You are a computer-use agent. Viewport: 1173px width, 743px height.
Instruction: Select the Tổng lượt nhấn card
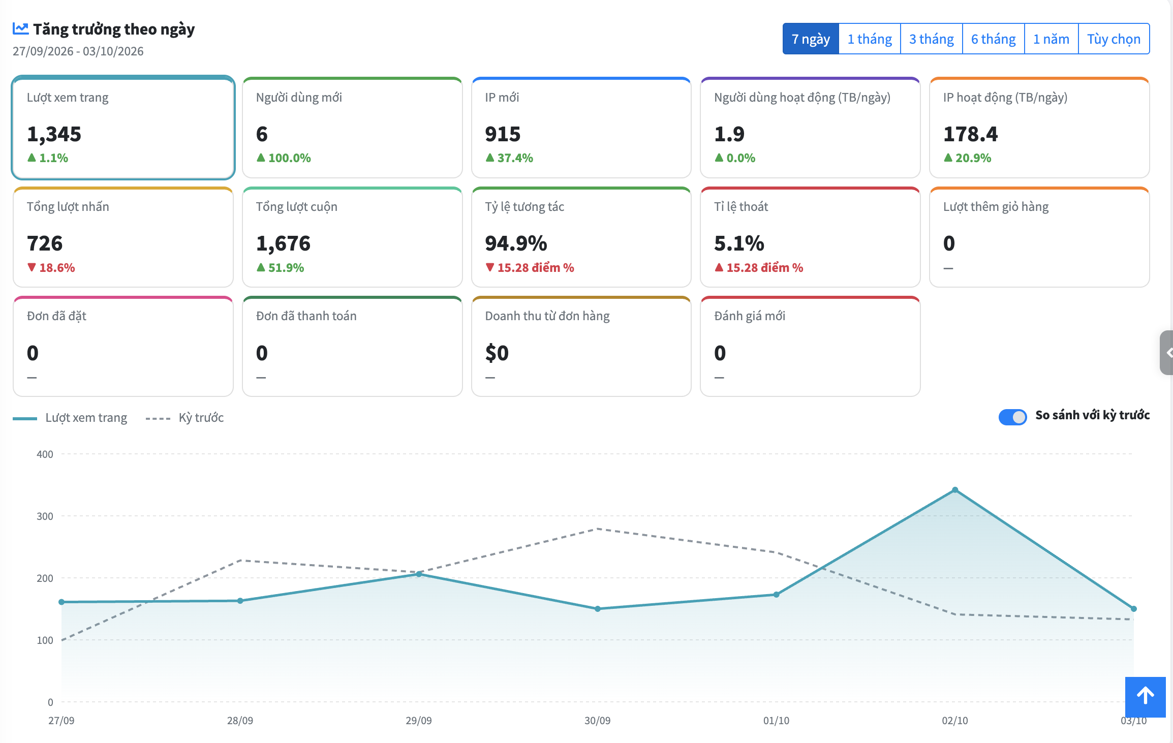pos(123,237)
